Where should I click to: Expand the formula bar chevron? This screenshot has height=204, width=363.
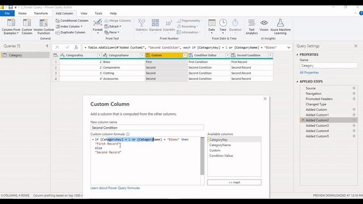tap(289, 48)
